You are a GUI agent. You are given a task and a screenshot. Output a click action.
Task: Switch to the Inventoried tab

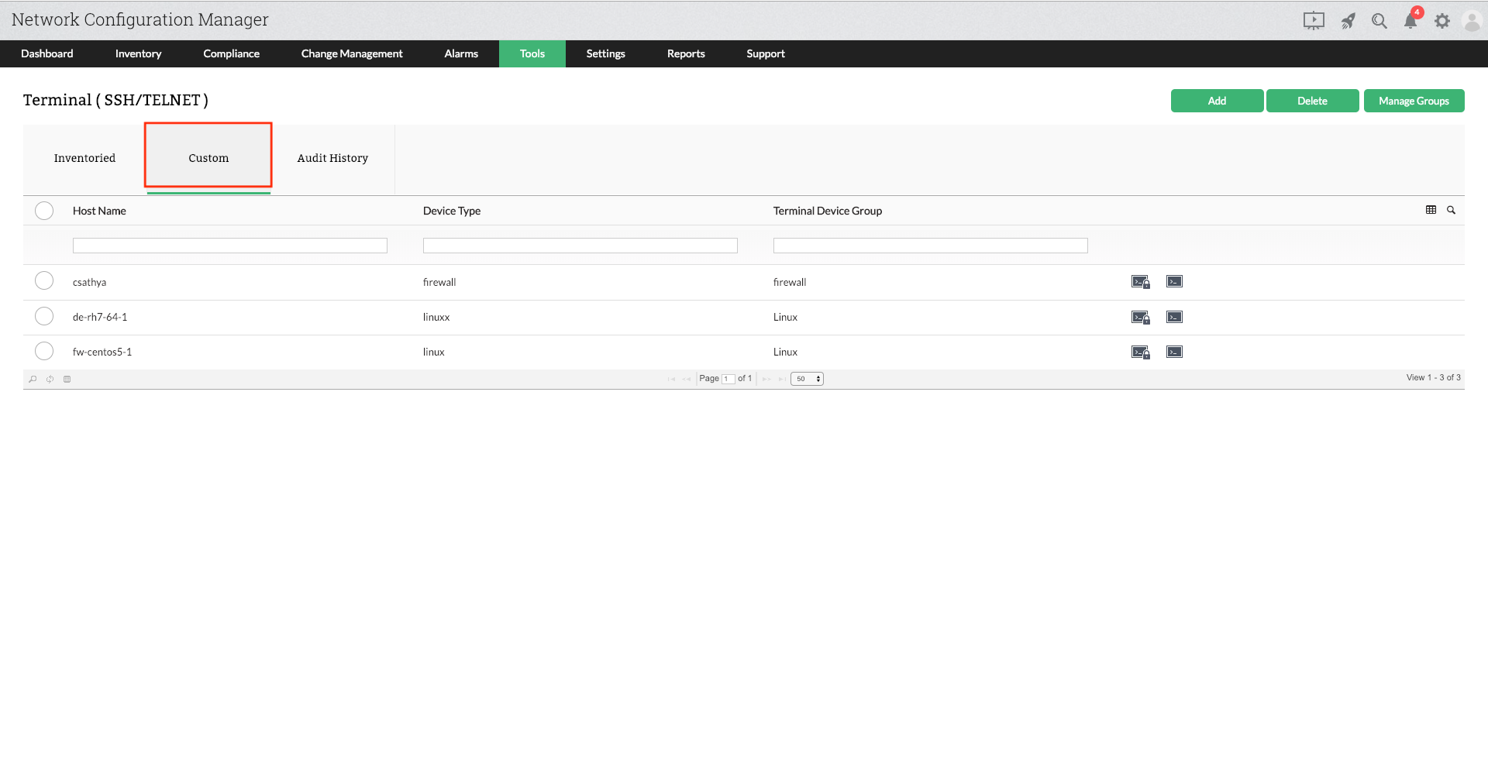[x=84, y=158]
